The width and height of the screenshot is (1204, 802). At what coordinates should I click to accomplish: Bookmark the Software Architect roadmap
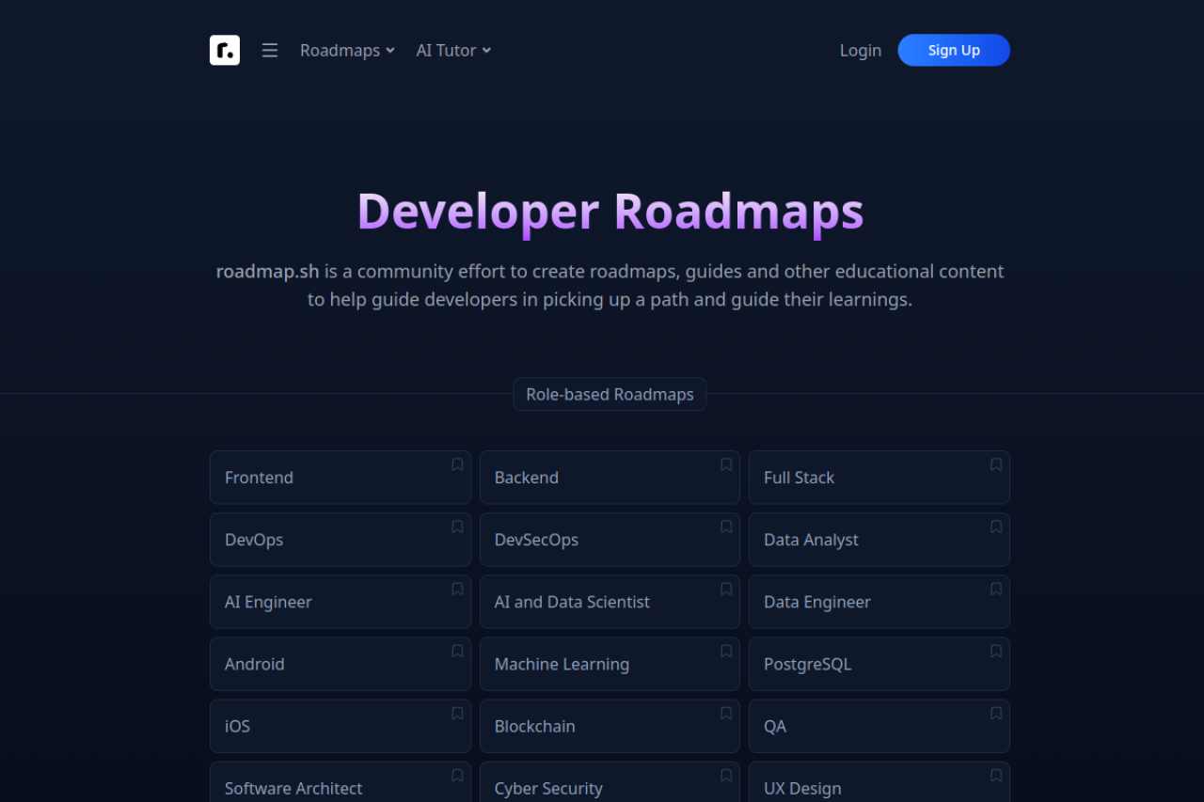click(457, 775)
